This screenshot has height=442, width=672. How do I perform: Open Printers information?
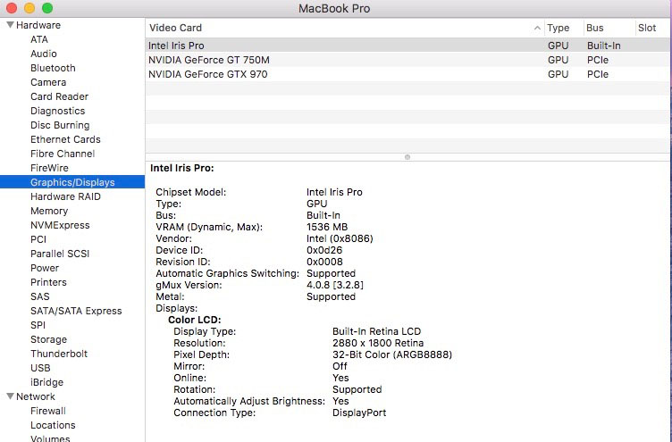pyautogui.click(x=48, y=282)
